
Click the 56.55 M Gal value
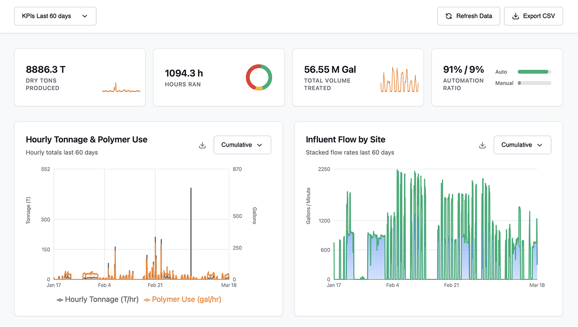point(330,70)
